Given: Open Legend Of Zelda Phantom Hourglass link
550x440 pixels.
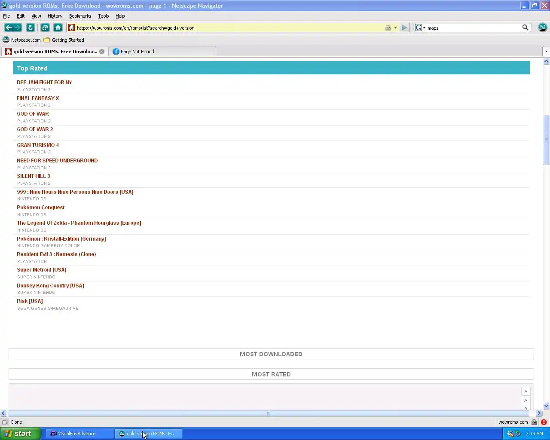Looking at the screenshot, I should click(x=79, y=223).
